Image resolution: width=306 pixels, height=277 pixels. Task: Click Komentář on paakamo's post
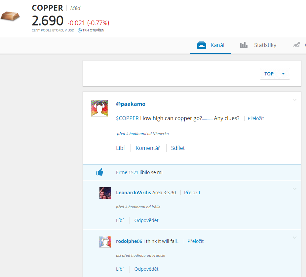coord(148,148)
